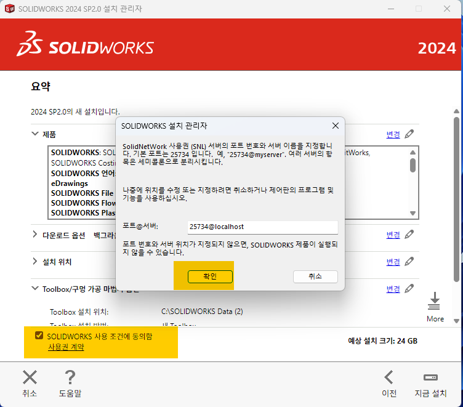This screenshot has width=463, height=407.
Task: Click product list scroll down arrow
Action: [x=413, y=213]
